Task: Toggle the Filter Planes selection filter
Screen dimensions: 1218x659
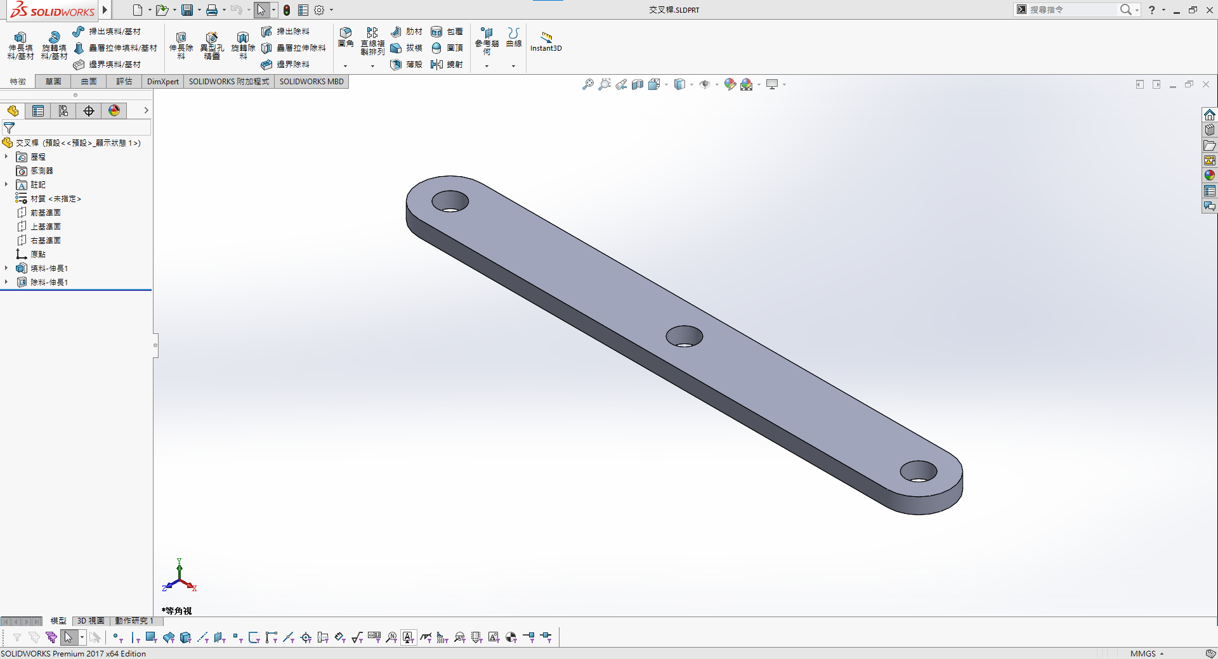Action: pyautogui.click(x=220, y=637)
